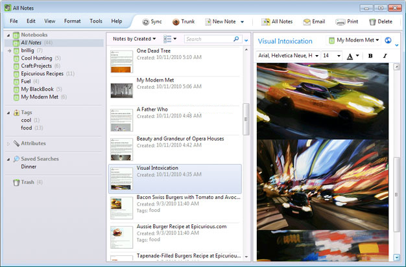The width and height of the screenshot is (406, 267).
Task: Open the Trash in the sidebar
Action: 27,182
